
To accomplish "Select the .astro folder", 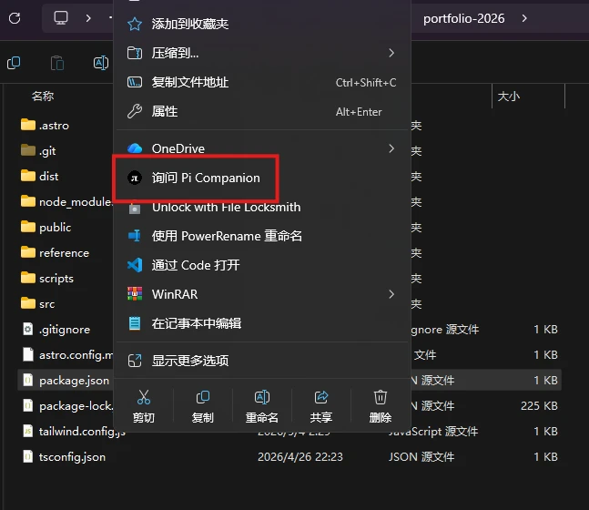I will pyautogui.click(x=46, y=125).
